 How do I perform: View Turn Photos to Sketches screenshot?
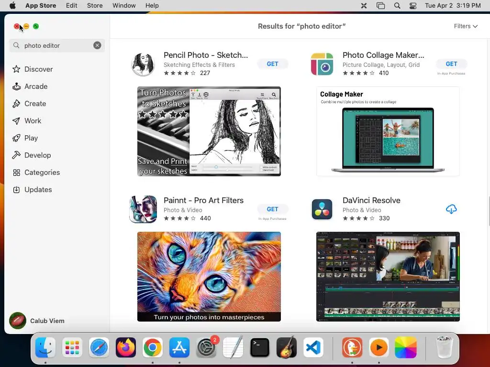tap(209, 131)
